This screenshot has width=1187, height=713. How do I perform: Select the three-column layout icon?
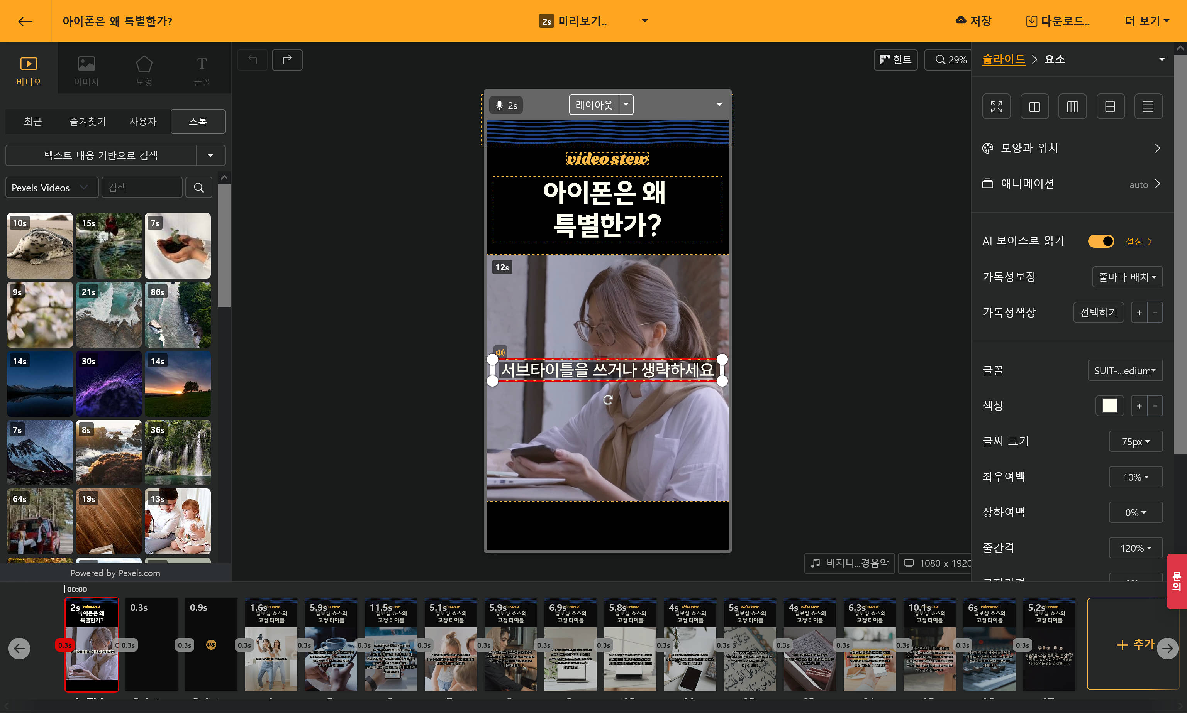tap(1072, 106)
